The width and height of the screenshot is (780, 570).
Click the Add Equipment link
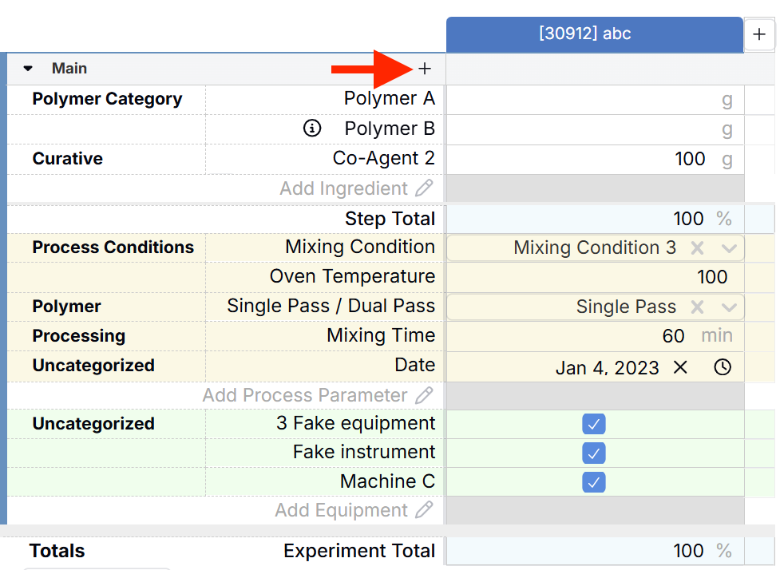[x=341, y=510]
